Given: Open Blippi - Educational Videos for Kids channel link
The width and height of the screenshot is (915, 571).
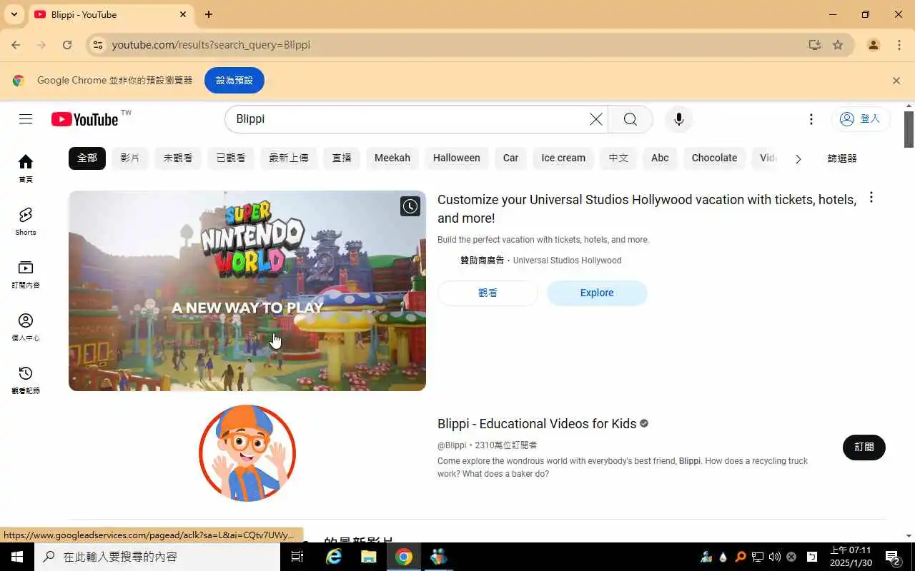Looking at the screenshot, I should [x=537, y=424].
